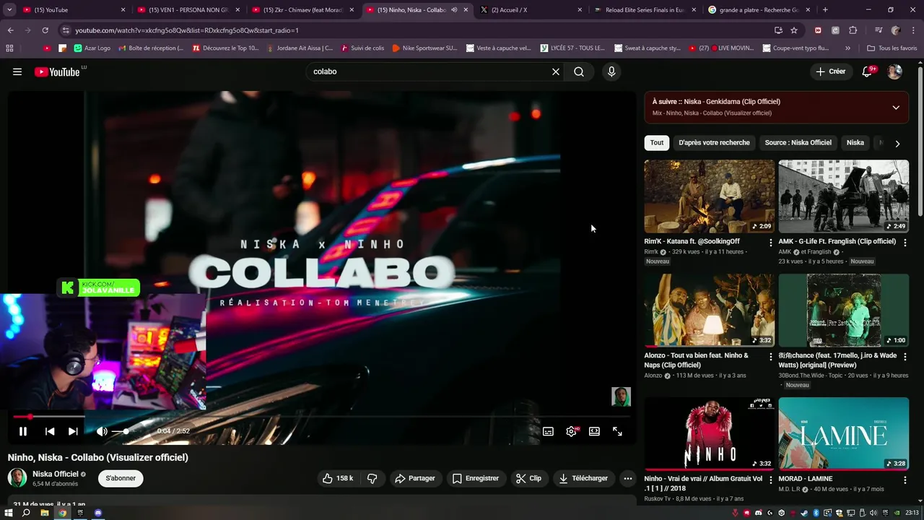Open options for AMK G-Life video

click(x=905, y=243)
